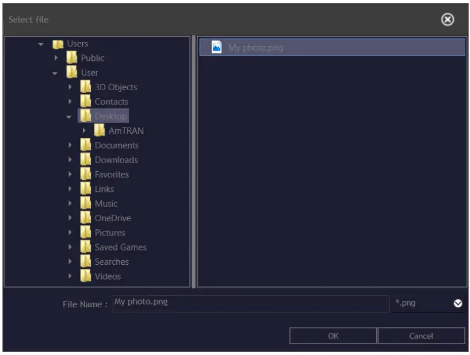Image resolution: width=470 pixels, height=355 pixels.
Task: Select My photo.png in the file list
Action: 255,48
